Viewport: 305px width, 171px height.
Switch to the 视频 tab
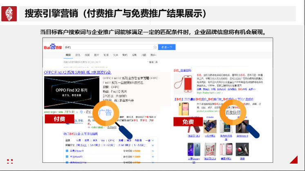[87, 55]
